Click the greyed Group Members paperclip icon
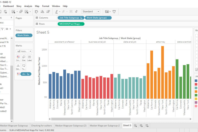The height and width of the screenshot is (132, 198). tap(63, 12)
